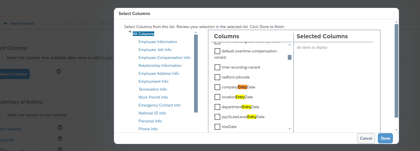This screenshot has height=151, width=420.
Task: Click dialog scrollbar down arrow
Action: pos(396,130)
